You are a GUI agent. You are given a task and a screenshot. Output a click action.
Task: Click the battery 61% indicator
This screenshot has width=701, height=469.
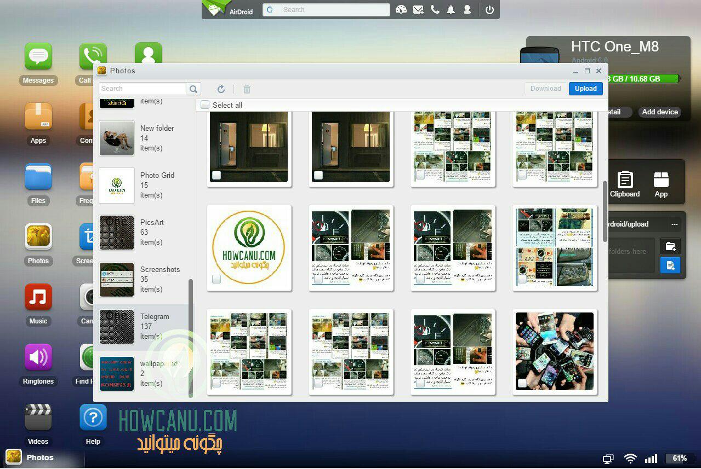click(x=680, y=459)
